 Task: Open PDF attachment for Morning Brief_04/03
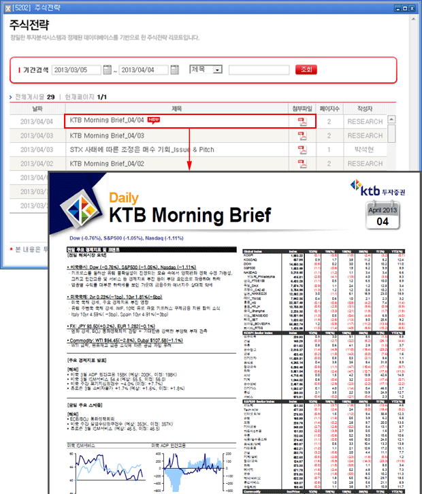(301, 136)
